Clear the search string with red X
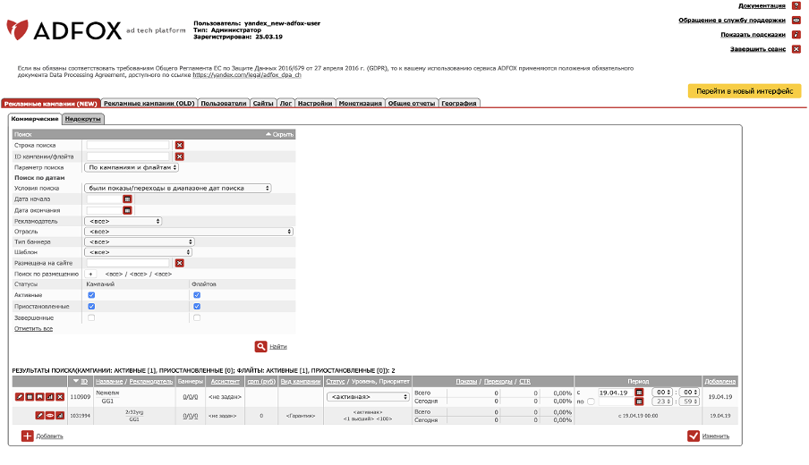Image resolution: width=809 pixels, height=465 pixels. click(179, 145)
